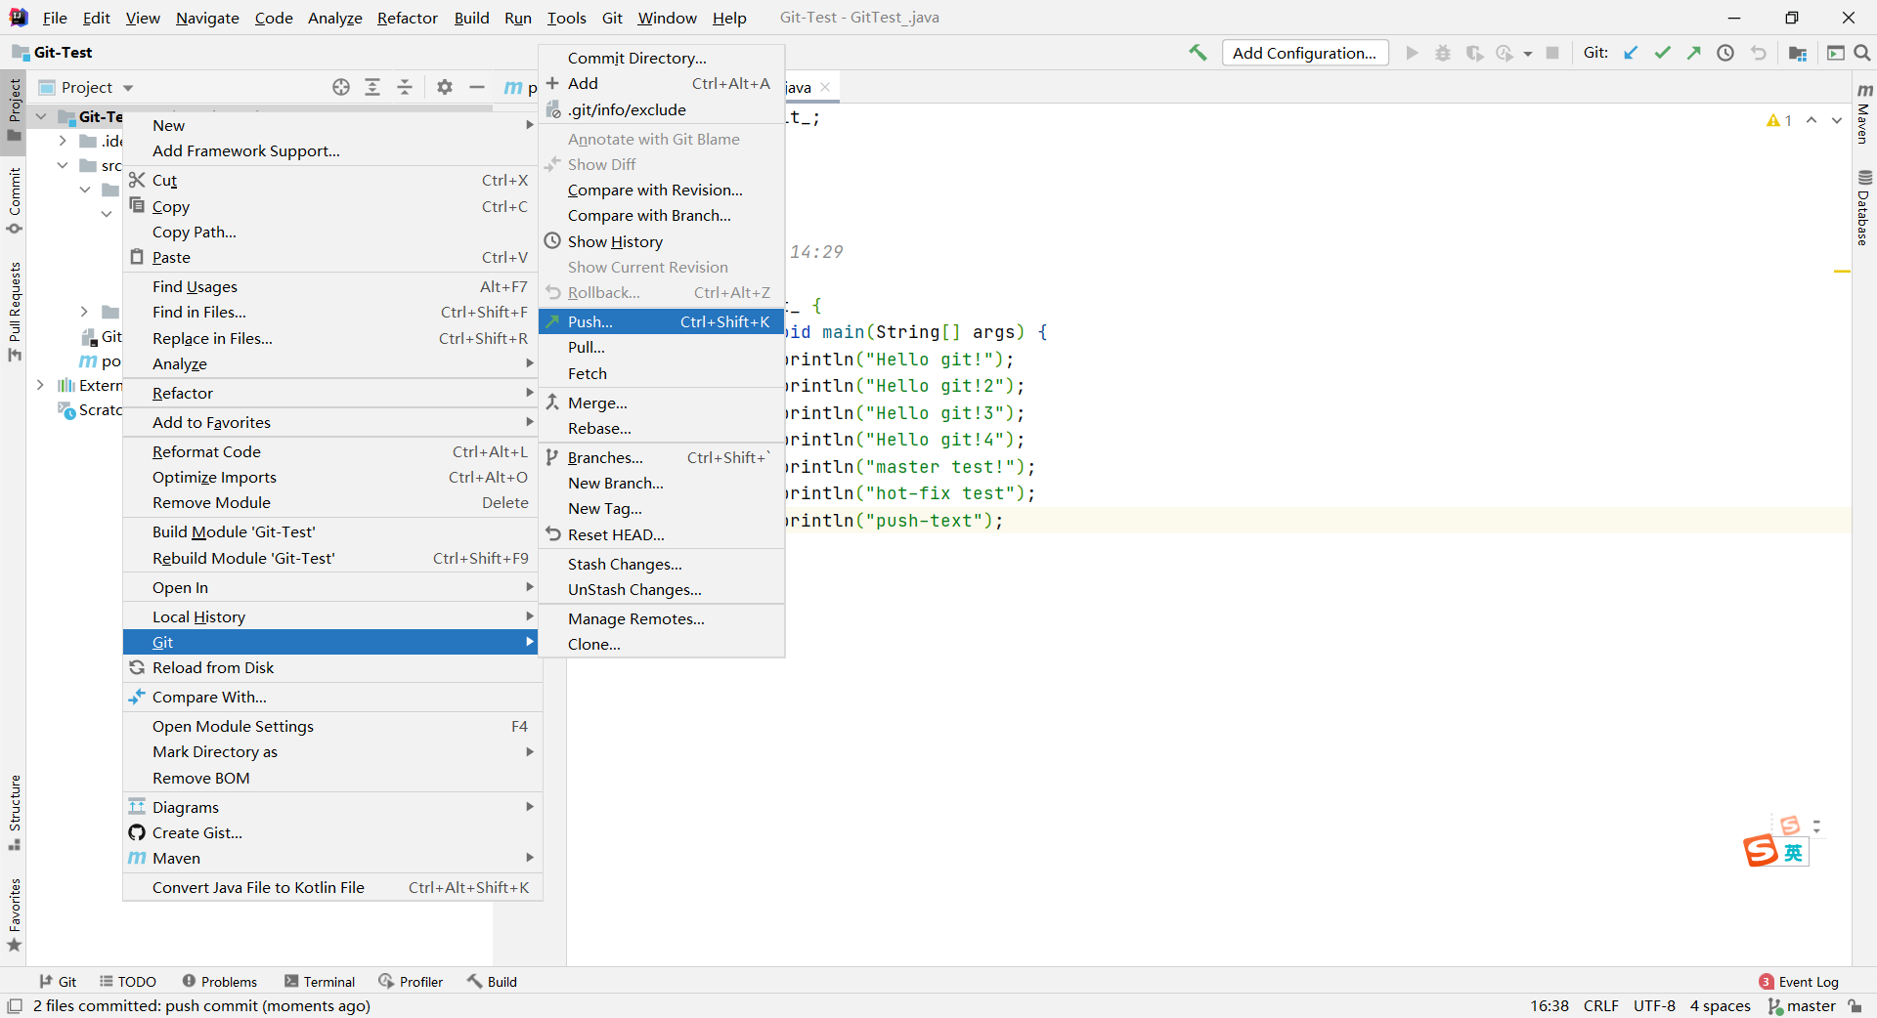The height and width of the screenshot is (1018, 1877).
Task: Select Fetch in Git submenu
Action: click(662, 373)
